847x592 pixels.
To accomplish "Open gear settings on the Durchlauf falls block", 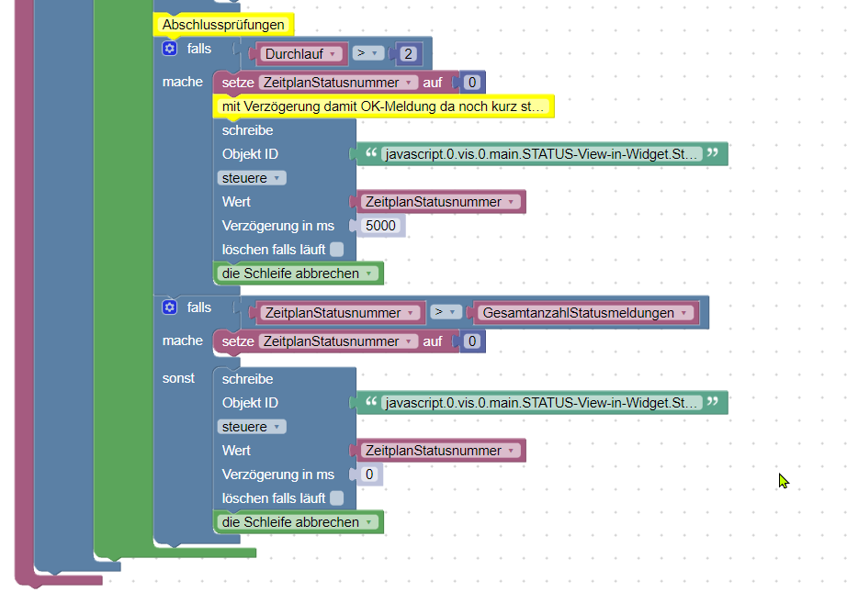I will [x=170, y=49].
